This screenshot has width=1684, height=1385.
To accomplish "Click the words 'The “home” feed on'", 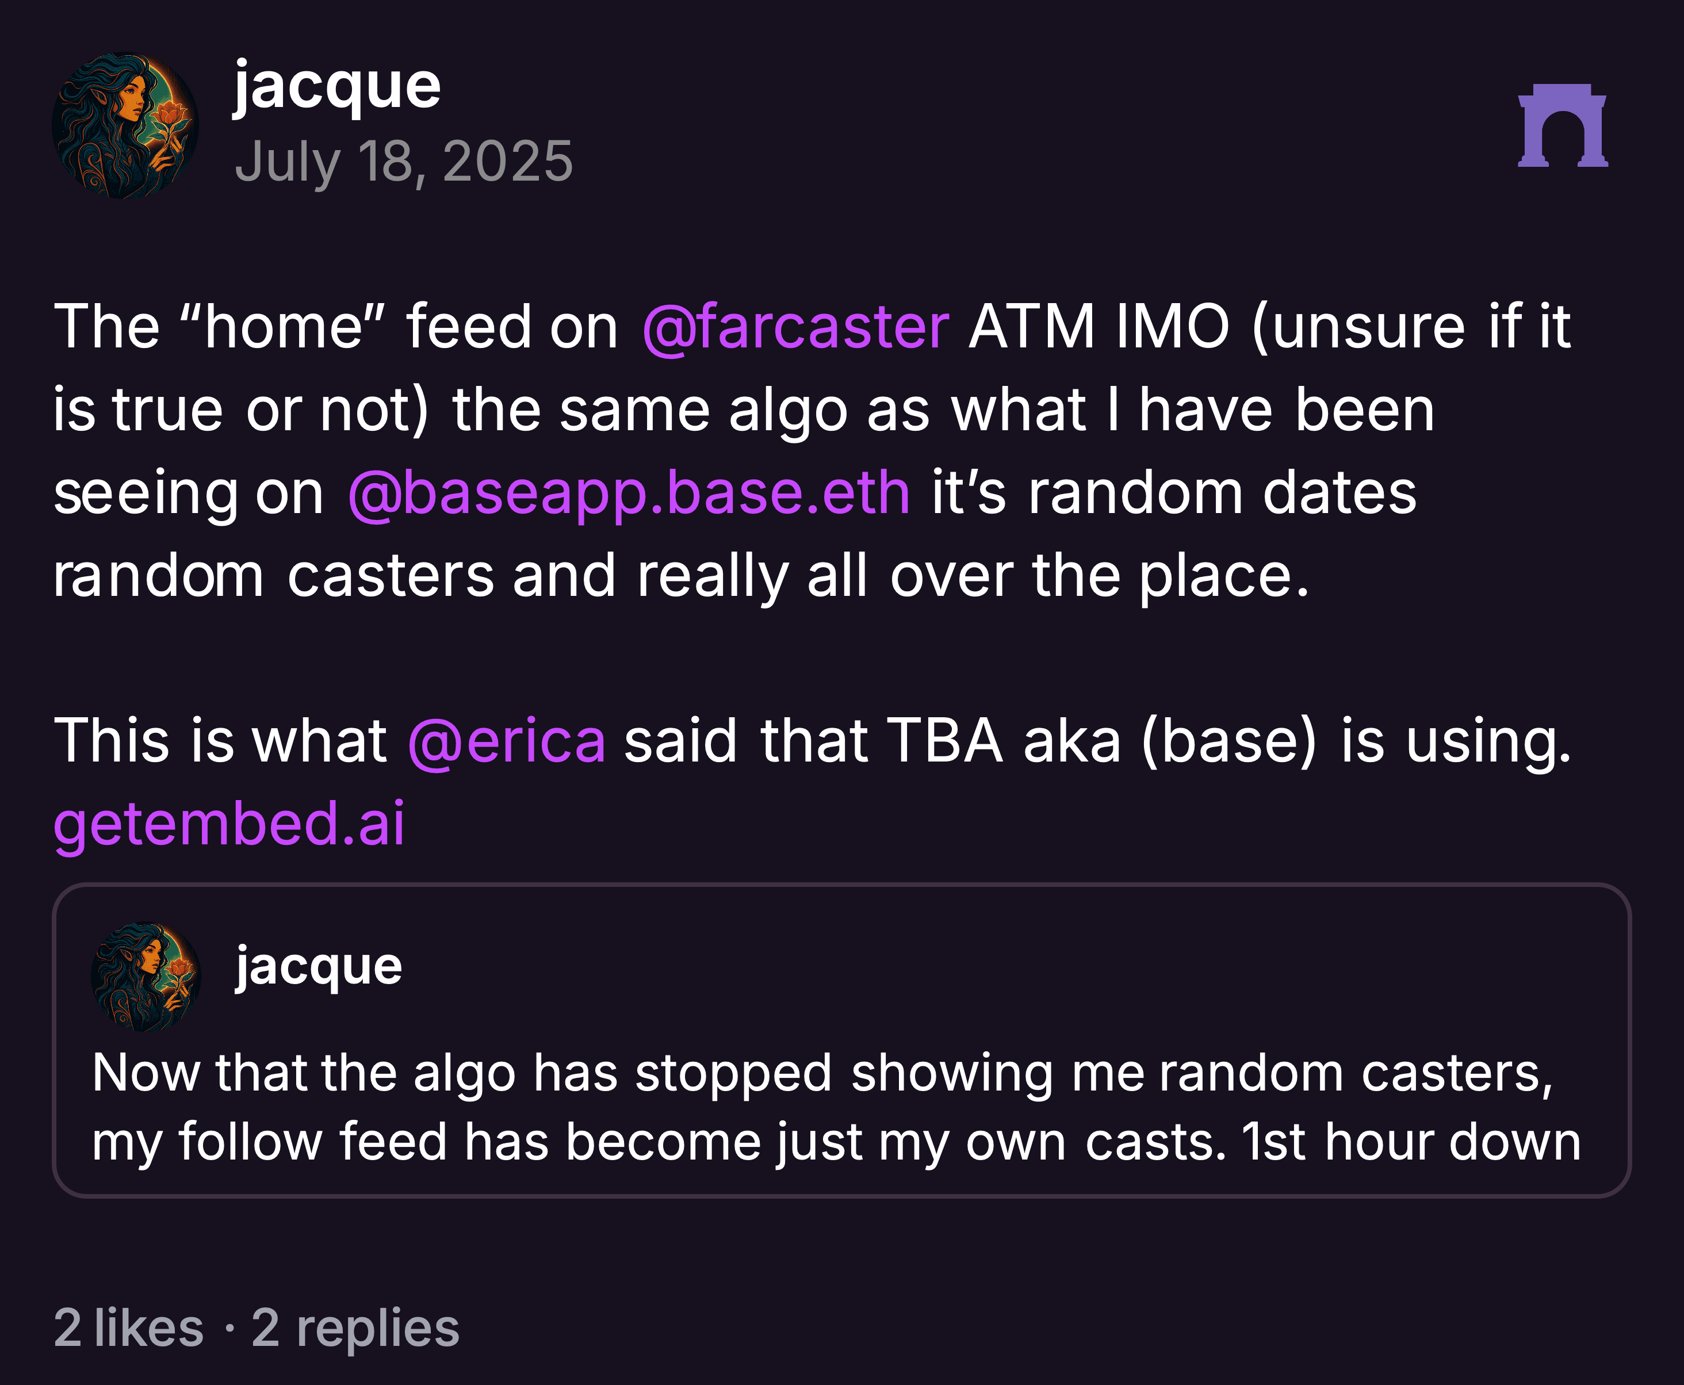I will pos(336,327).
